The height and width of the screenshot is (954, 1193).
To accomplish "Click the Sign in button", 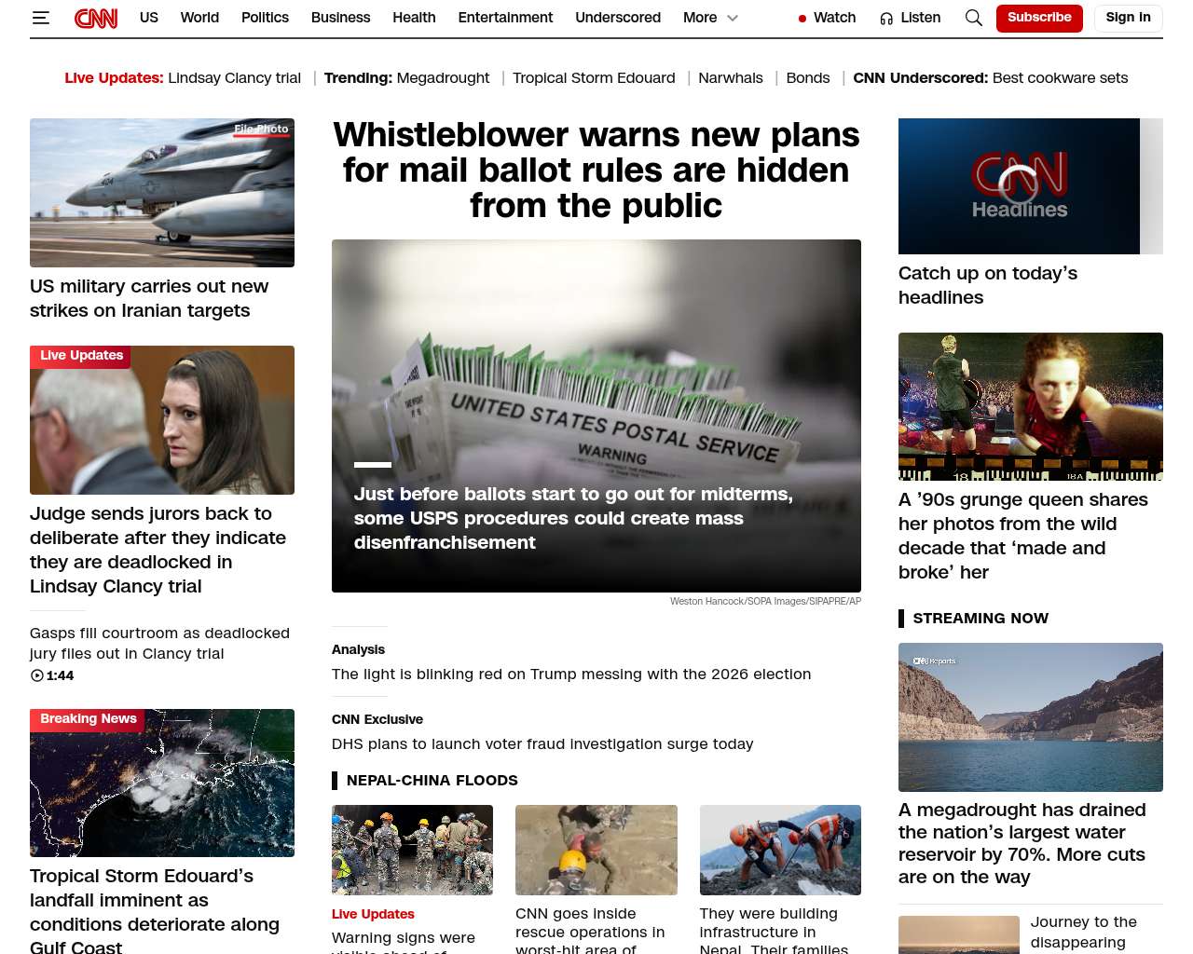I will [x=1128, y=18].
